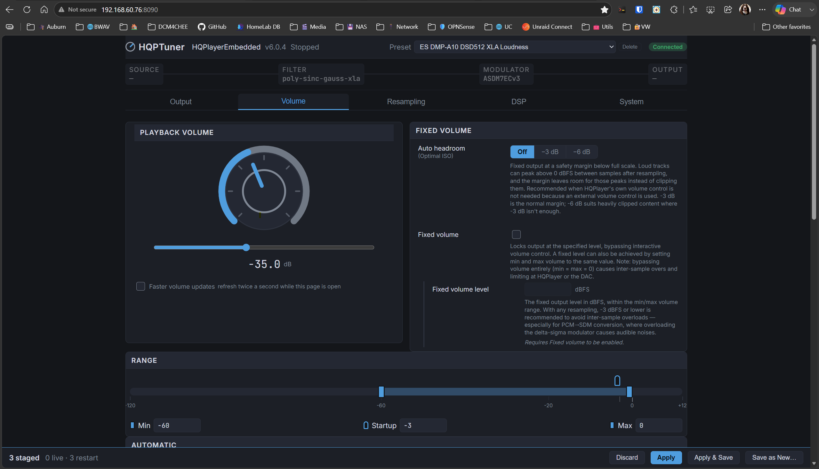Image resolution: width=819 pixels, height=469 pixels.
Task: Set Auto headroom to Off
Action: click(522, 152)
